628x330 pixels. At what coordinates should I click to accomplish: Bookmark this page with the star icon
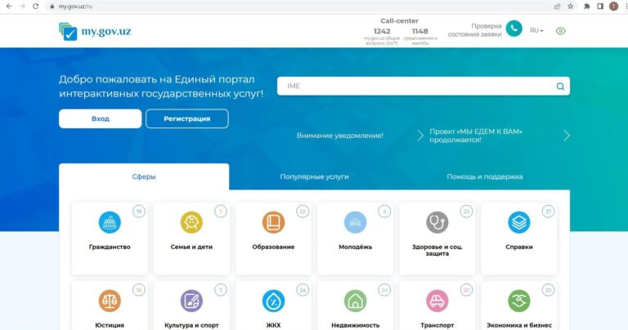(x=570, y=7)
